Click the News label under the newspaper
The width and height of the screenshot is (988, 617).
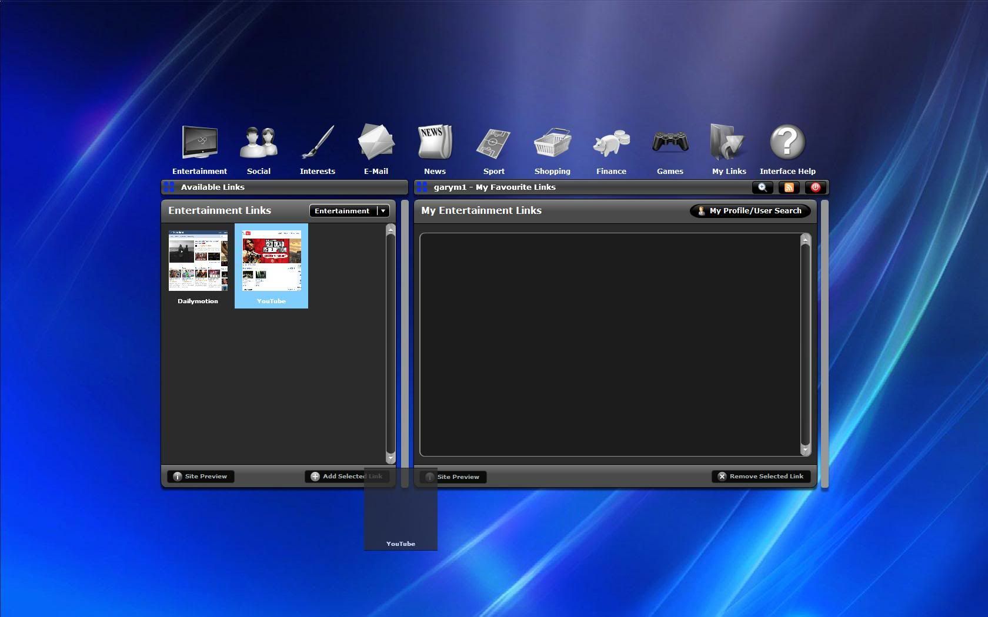pos(435,172)
